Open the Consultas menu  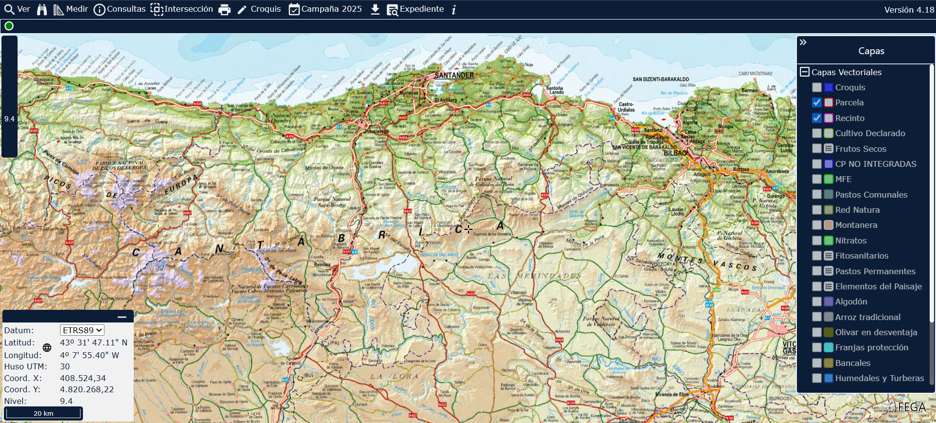click(120, 9)
